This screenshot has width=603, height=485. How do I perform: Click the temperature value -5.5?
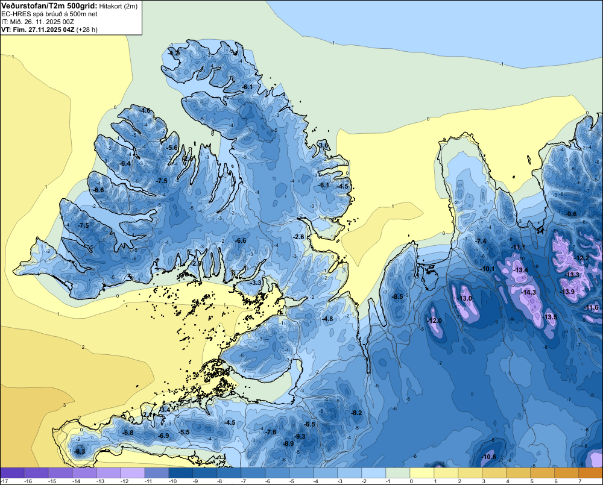185,432
